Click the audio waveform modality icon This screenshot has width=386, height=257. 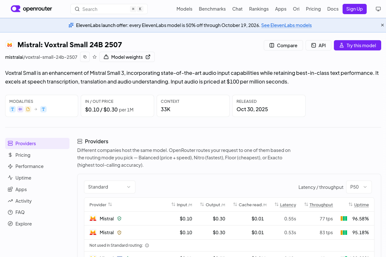20,109
